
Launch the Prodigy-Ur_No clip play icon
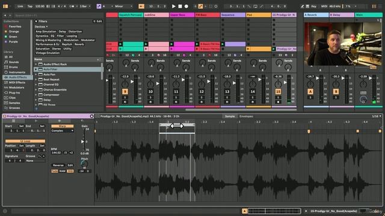tap(274, 49)
